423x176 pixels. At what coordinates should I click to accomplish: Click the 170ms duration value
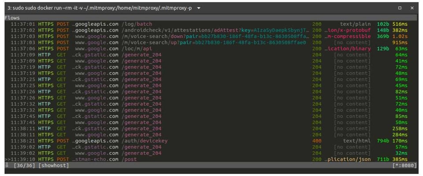coord(400,141)
